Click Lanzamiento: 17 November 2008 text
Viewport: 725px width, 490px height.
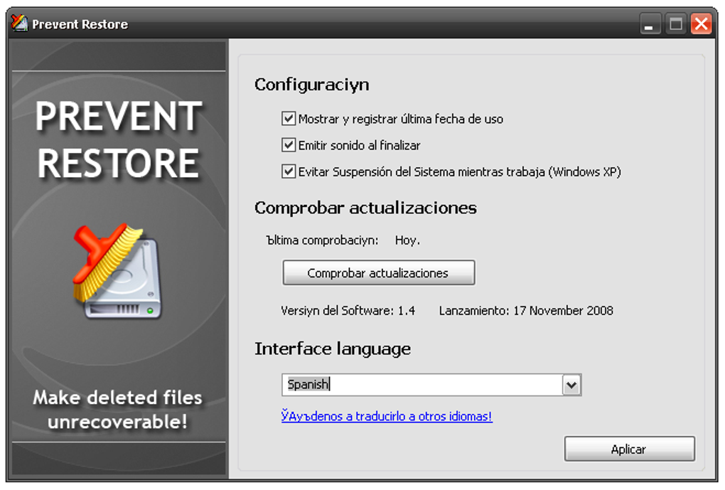pyautogui.click(x=526, y=311)
